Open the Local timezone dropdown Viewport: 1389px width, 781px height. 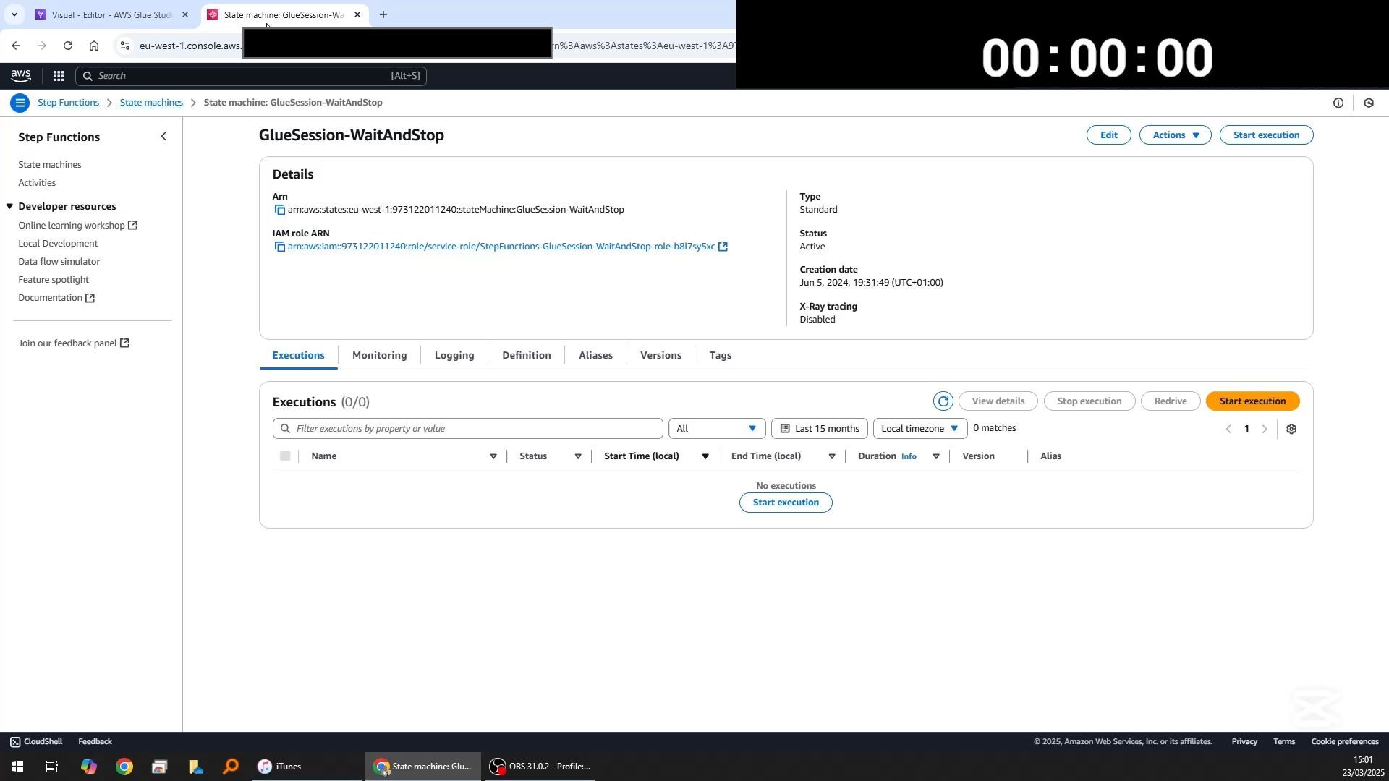[x=919, y=429]
